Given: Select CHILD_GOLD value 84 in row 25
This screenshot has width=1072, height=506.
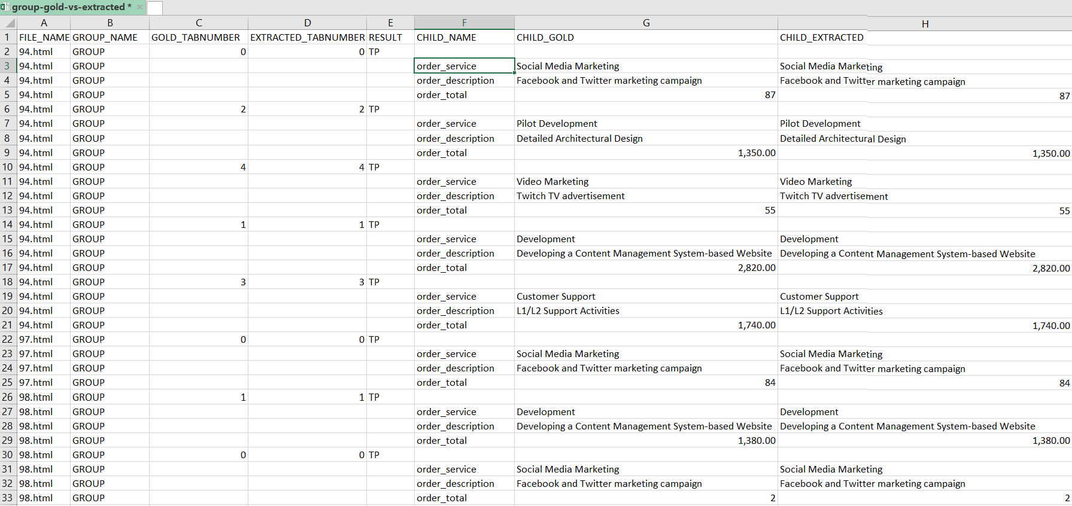Looking at the screenshot, I should [646, 382].
